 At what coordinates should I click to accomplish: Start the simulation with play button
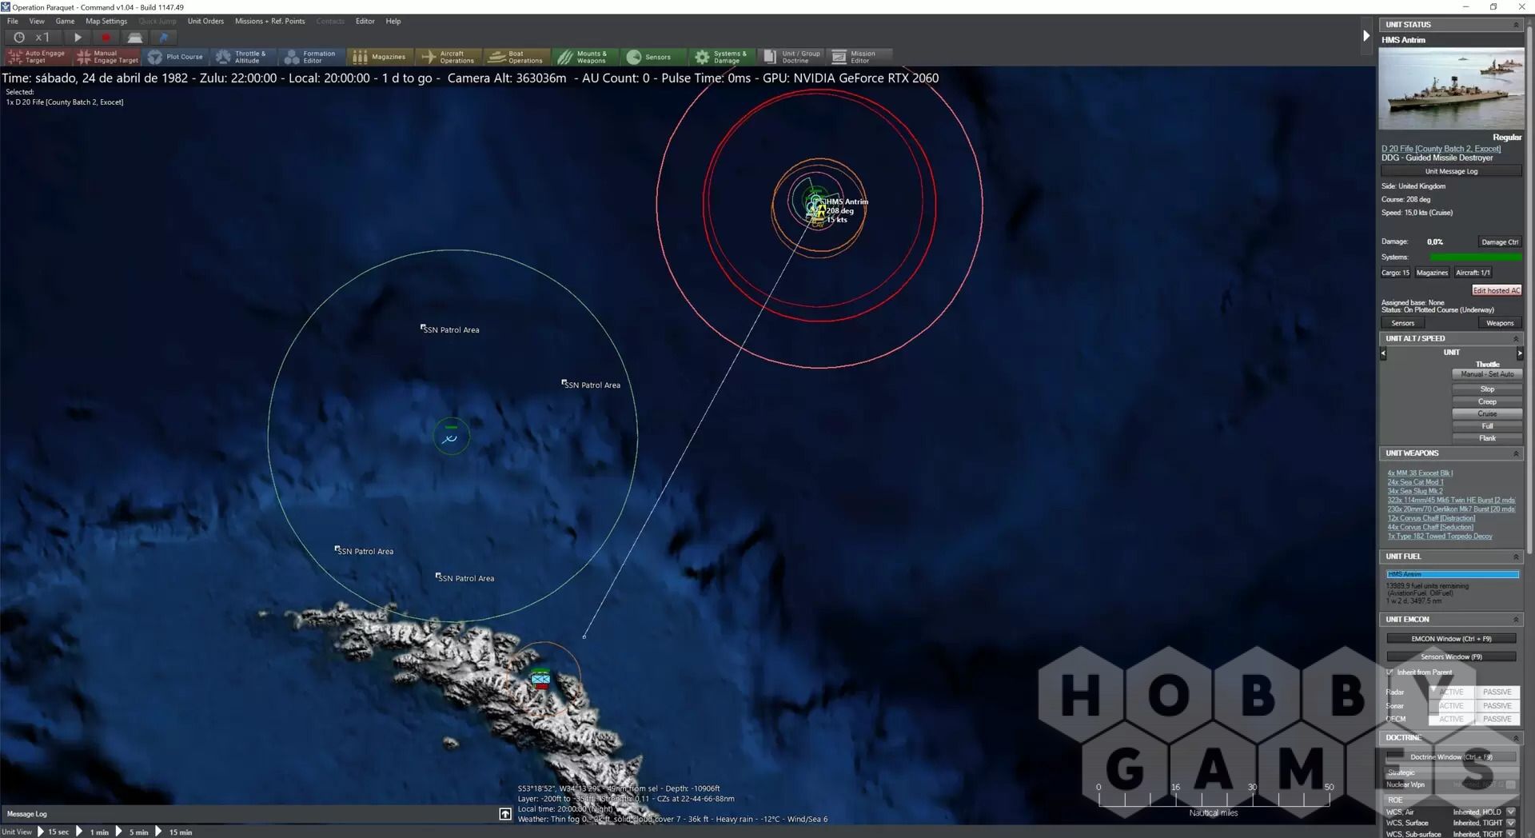click(78, 37)
